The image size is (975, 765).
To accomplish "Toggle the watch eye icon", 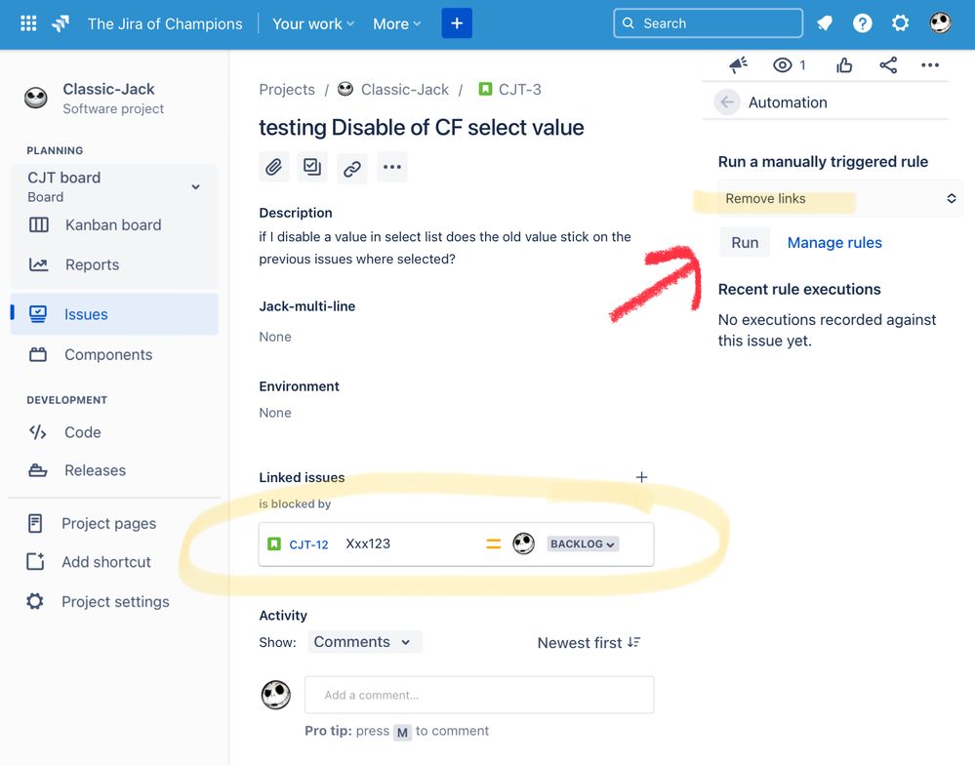I will coord(782,64).
